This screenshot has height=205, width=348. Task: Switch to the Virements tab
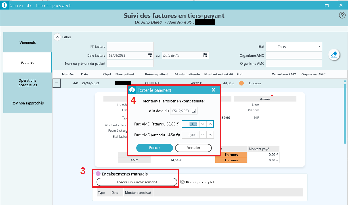click(x=28, y=42)
